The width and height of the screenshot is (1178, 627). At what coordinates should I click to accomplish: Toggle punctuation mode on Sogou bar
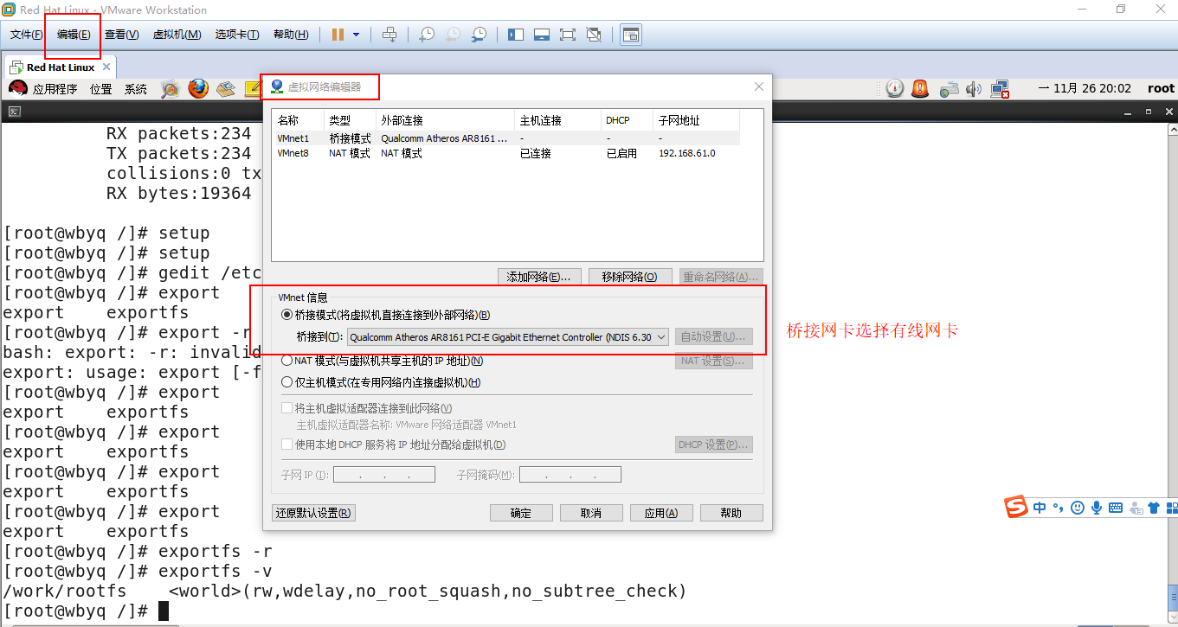point(1059,508)
